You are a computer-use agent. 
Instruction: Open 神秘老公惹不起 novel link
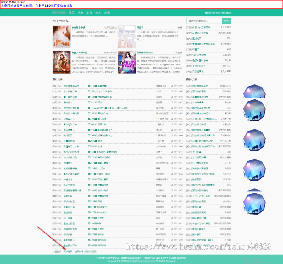[x=71, y=108]
